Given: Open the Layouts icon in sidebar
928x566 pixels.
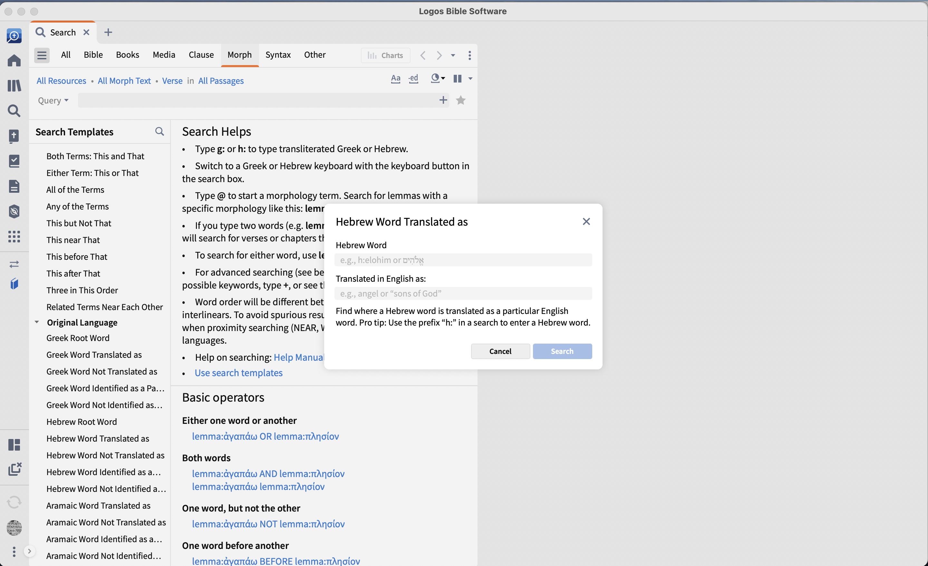Looking at the screenshot, I should [14, 445].
